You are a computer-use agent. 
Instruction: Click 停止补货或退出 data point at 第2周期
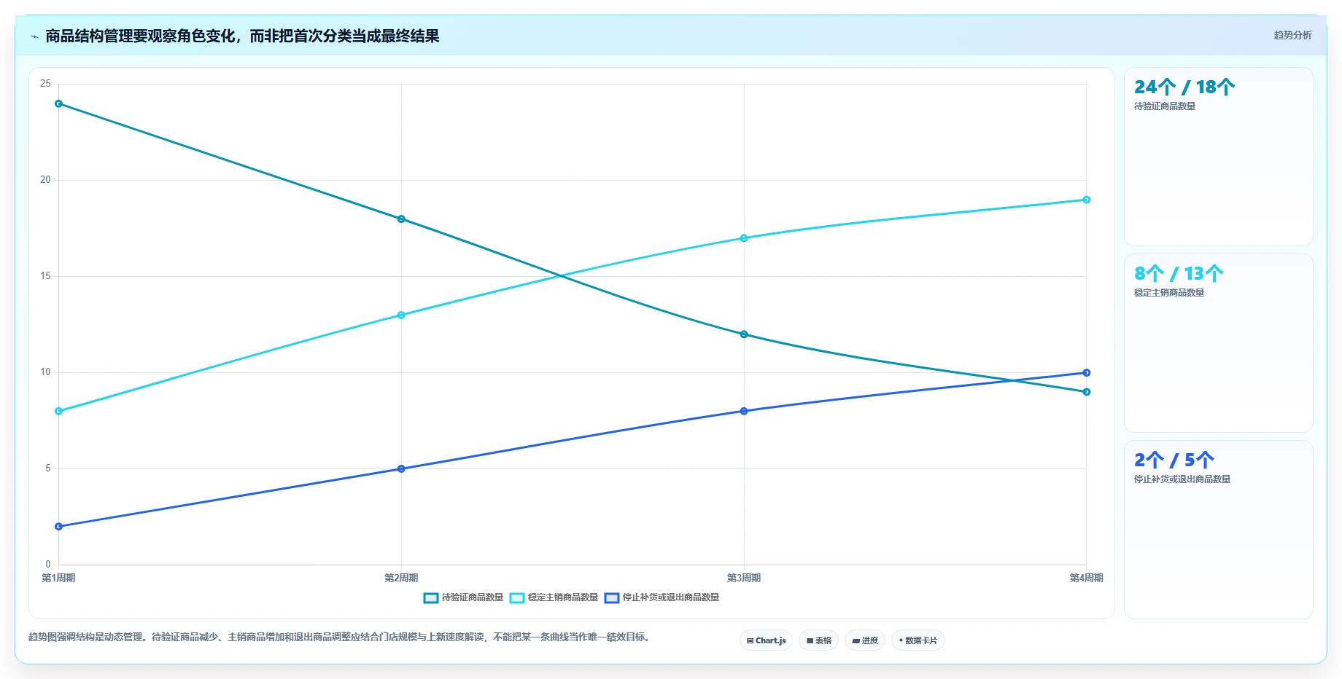[401, 469]
